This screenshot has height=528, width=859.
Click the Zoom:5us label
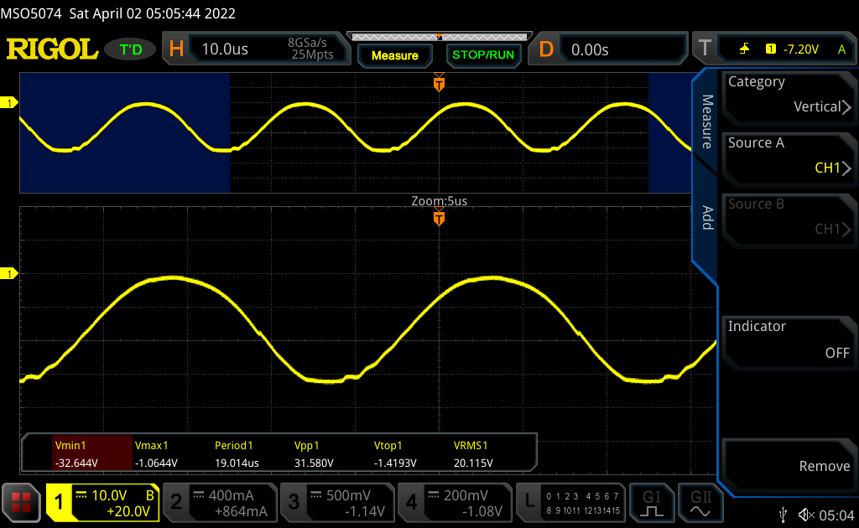coord(440,201)
